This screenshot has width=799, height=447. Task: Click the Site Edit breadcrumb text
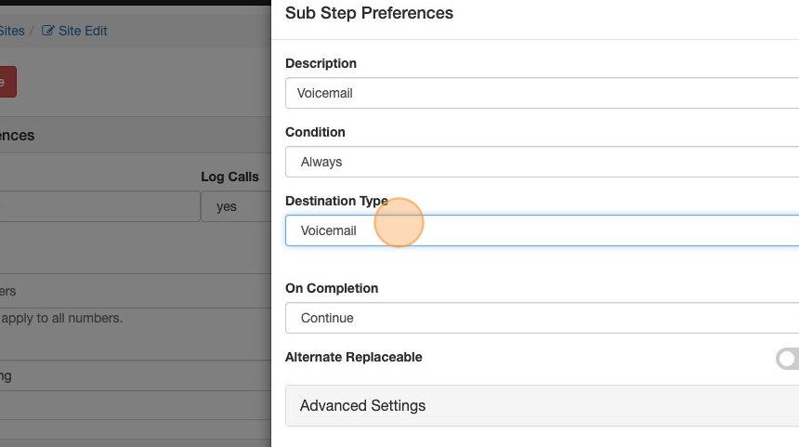tap(83, 31)
